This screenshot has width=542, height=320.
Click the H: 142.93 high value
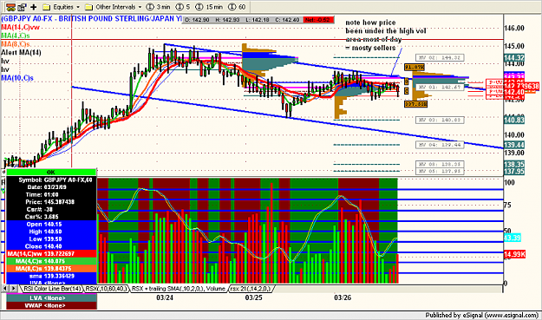click(227, 20)
